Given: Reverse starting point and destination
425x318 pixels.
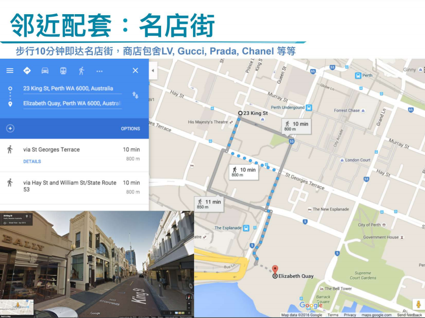Looking at the screenshot, I should pos(135,95).
